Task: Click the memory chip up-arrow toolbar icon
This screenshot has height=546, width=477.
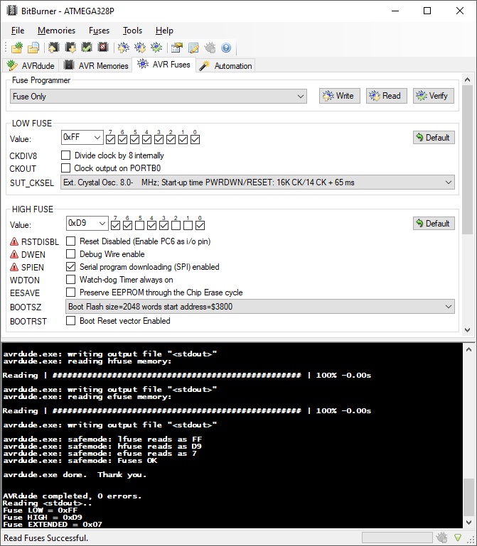Action: (x=54, y=48)
